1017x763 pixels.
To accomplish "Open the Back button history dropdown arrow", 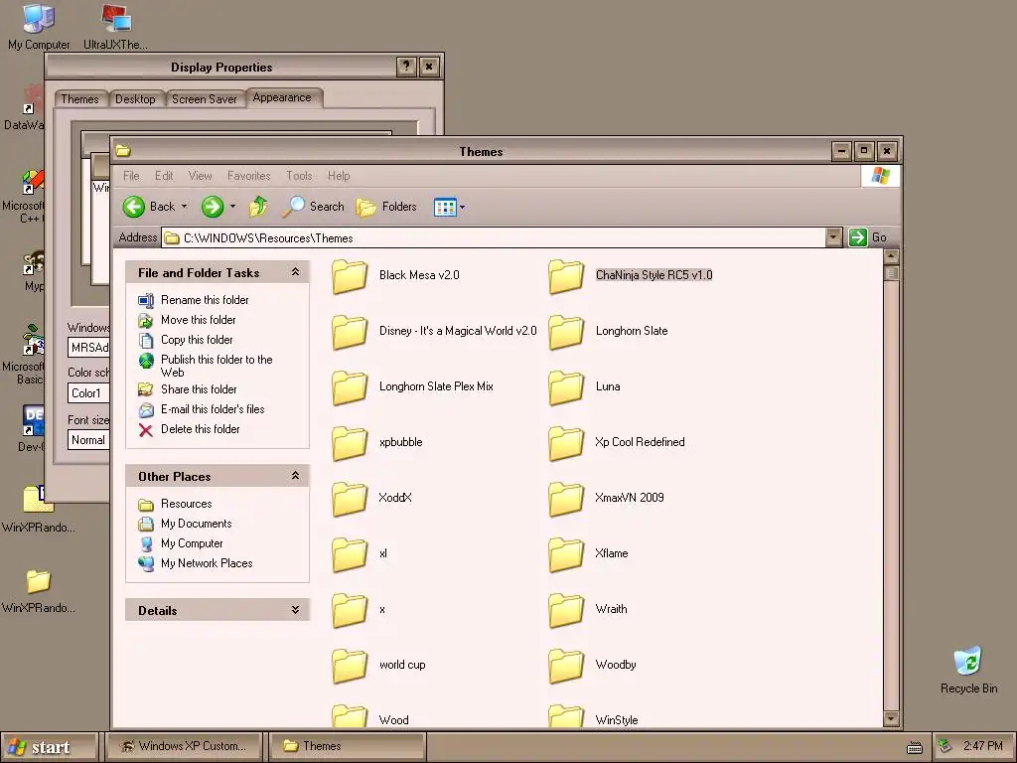I will [184, 207].
